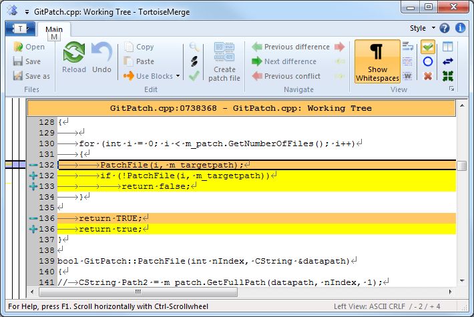Viewport: 474px width, 317px height.
Task: Click the horizontal scrollbar left arrow
Action: click(32, 292)
